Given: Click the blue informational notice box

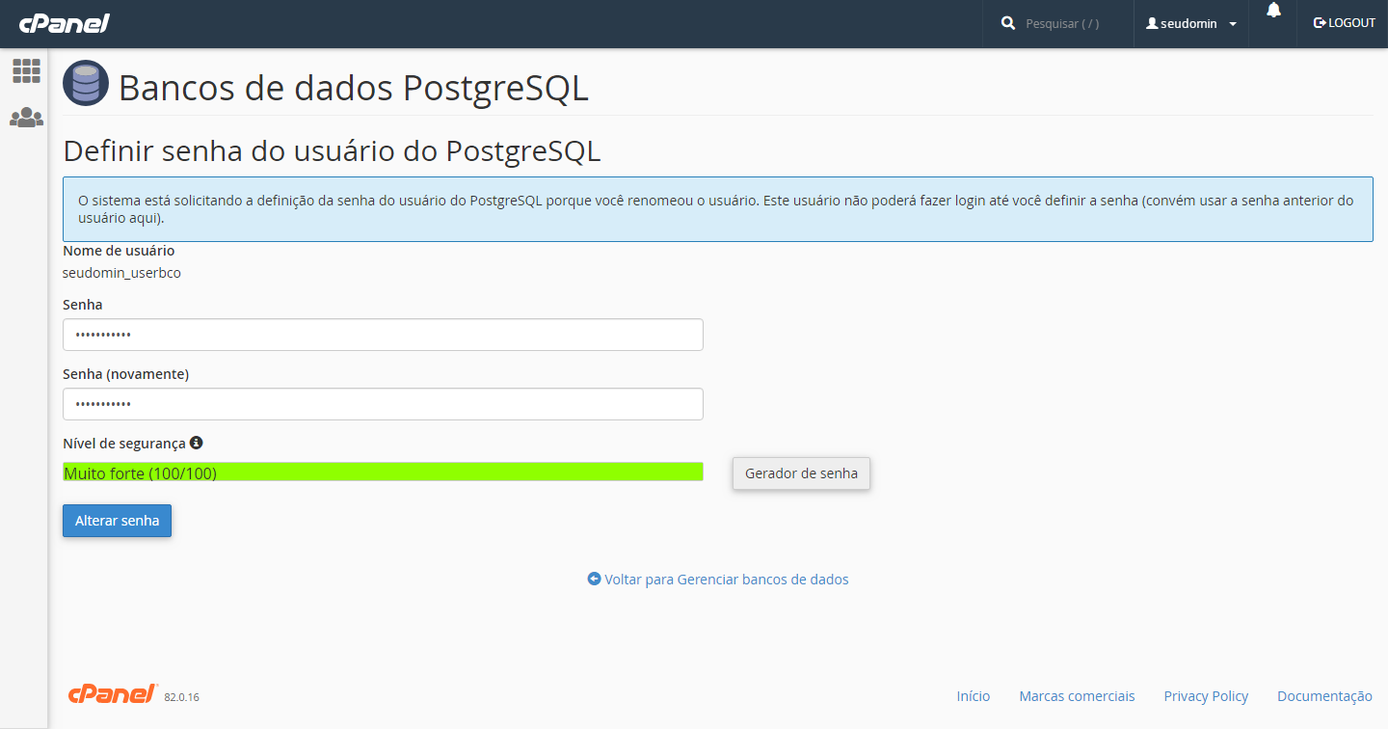Looking at the screenshot, I should (x=718, y=209).
